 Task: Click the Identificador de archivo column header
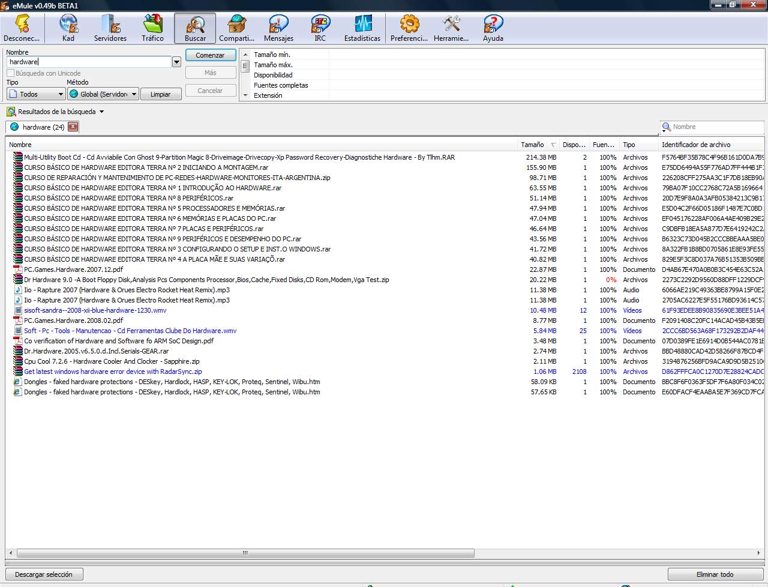[712, 145]
